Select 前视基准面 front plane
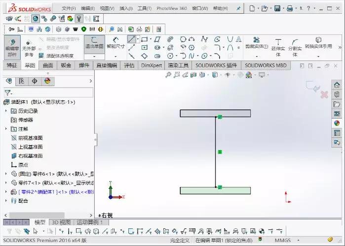The image size is (345, 246). click(x=27, y=138)
